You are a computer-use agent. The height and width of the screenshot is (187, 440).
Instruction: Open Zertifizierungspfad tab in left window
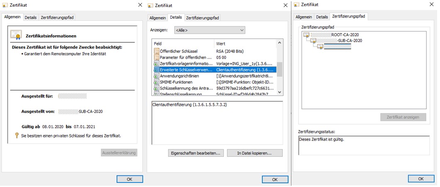coord(57,17)
